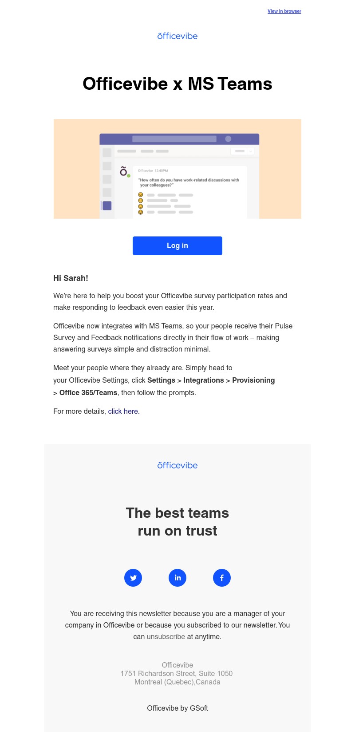Image resolution: width=355 pixels, height=732 pixels.
Task: Expand the chevron dropdown in the Teams preview toolbar
Action: tap(250, 151)
